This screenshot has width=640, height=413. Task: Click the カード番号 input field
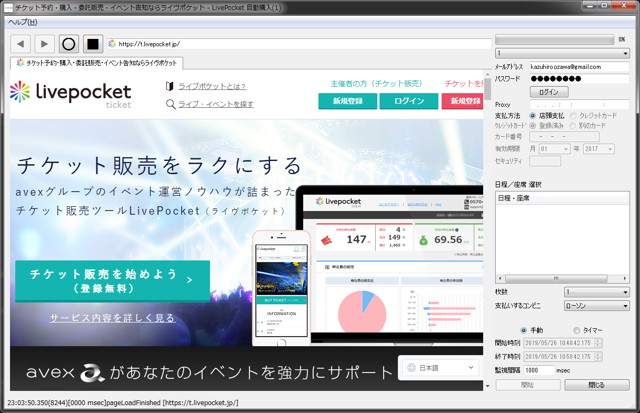pos(564,137)
